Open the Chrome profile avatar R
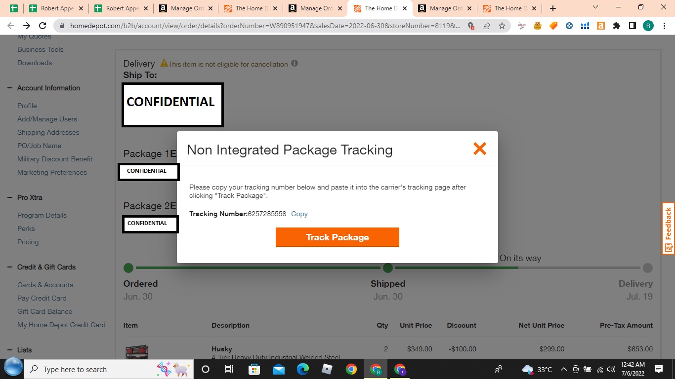Image resolution: width=675 pixels, height=379 pixels. pyautogui.click(x=648, y=26)
